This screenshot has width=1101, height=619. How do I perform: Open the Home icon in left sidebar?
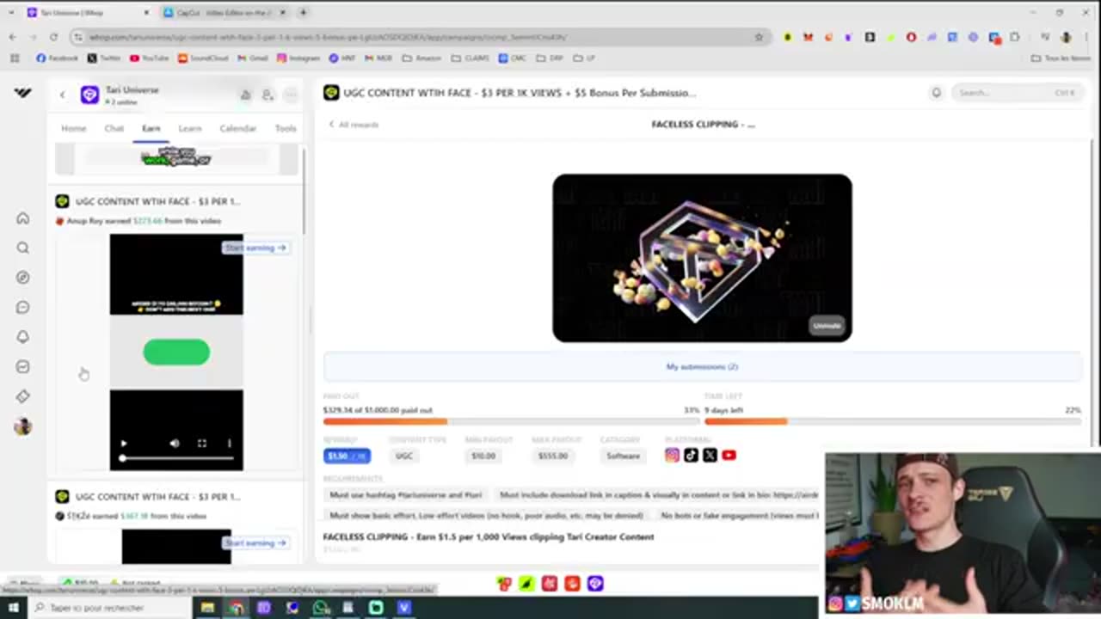(23, 218)
